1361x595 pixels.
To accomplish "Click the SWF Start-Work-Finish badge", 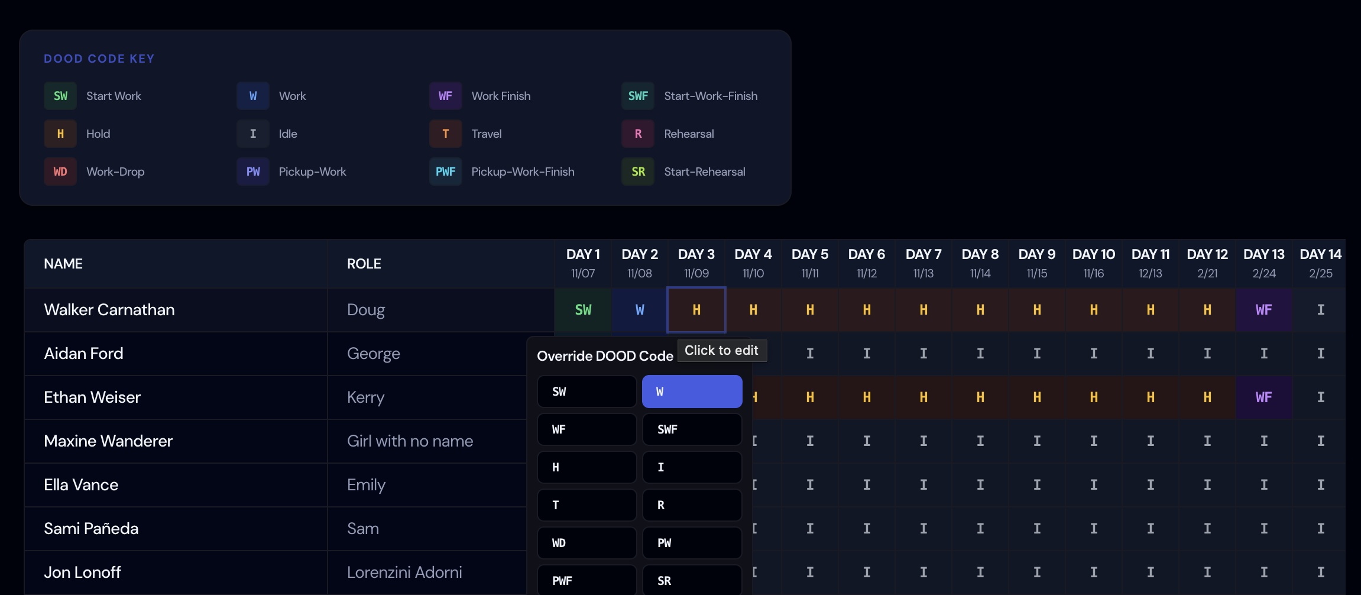I will click(x=637, y=95).
